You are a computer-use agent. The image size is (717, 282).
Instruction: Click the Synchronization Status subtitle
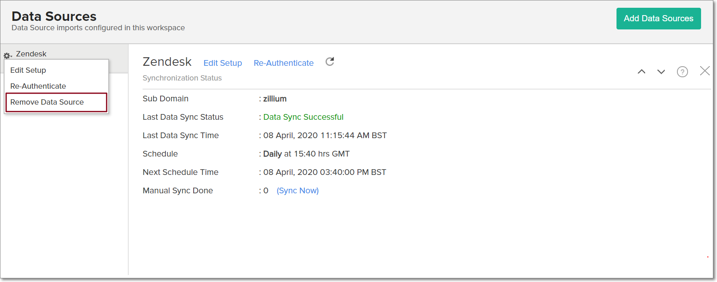coord(182,78)
